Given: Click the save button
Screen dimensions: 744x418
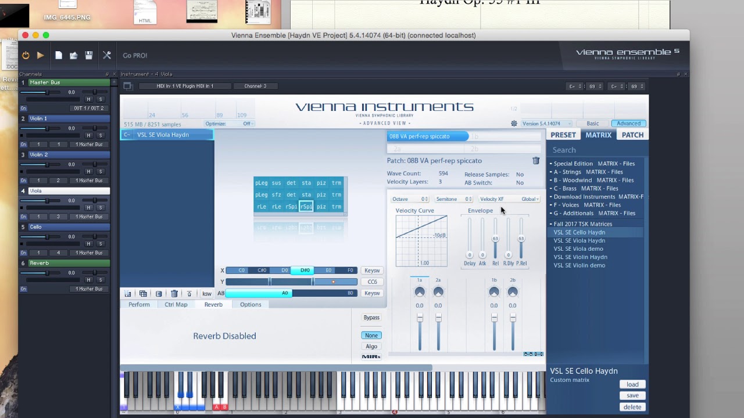Looking at the screenshot, I should point(632,395).
